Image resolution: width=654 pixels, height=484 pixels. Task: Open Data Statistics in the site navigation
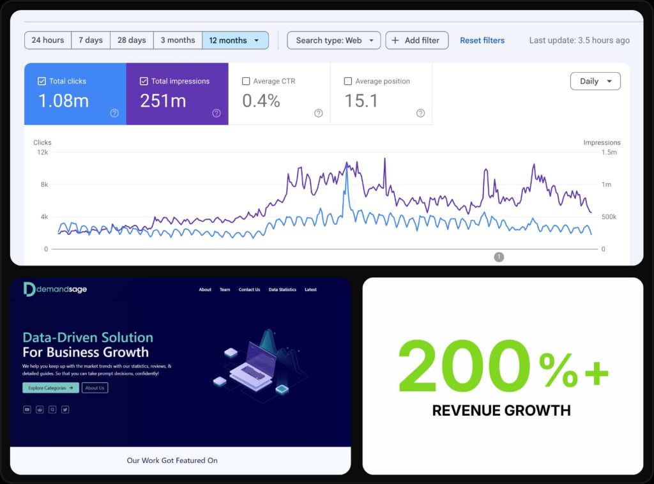(282, 289)
